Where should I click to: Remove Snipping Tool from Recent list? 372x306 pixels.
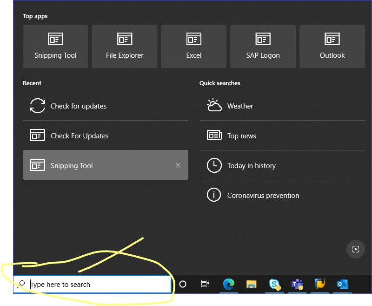178,165
